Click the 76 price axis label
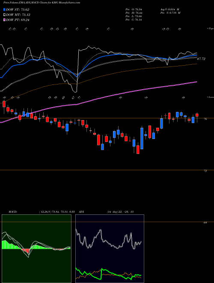214x283 pixels. (205, 119)
